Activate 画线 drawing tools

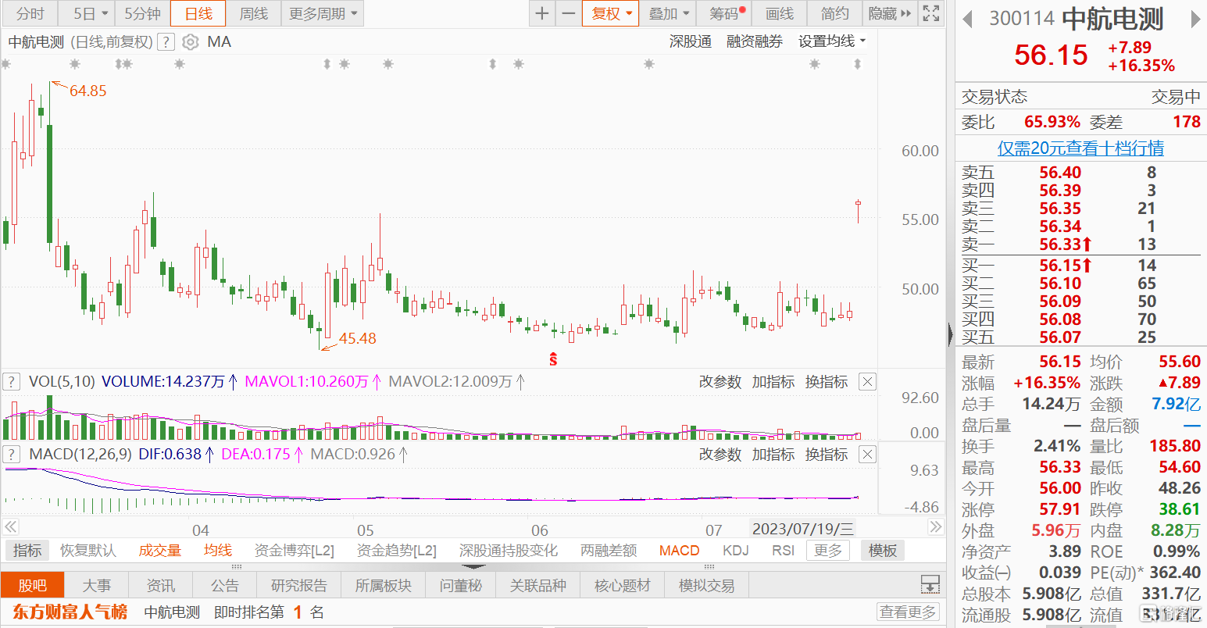coord(780,14)
